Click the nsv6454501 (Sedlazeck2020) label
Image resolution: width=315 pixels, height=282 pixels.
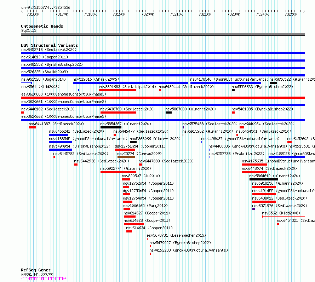pos(264,131)
